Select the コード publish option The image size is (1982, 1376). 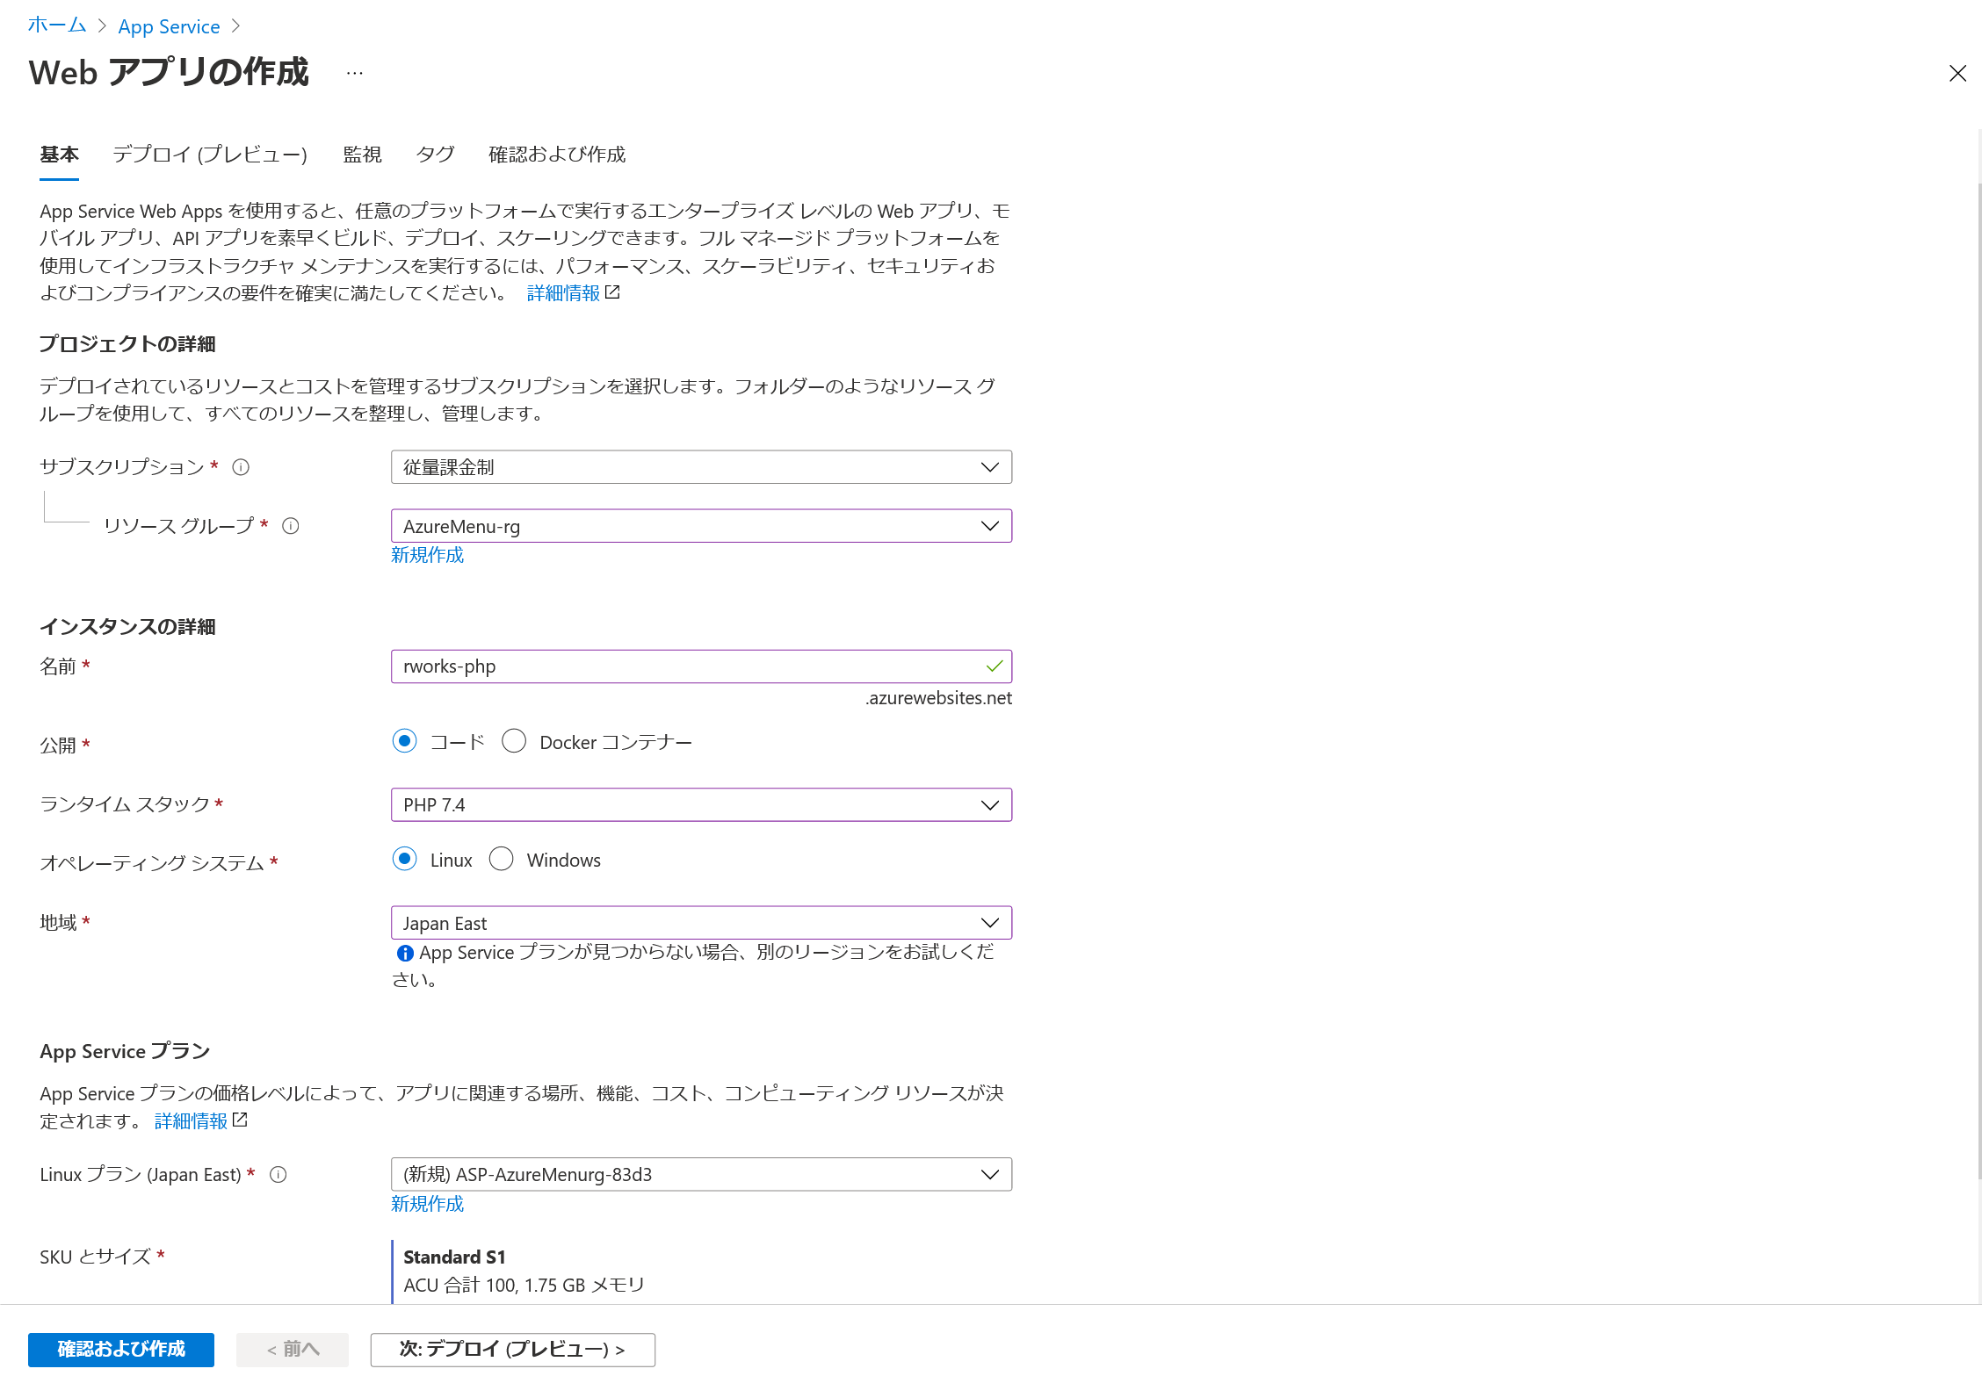click(x=404, y=741)
